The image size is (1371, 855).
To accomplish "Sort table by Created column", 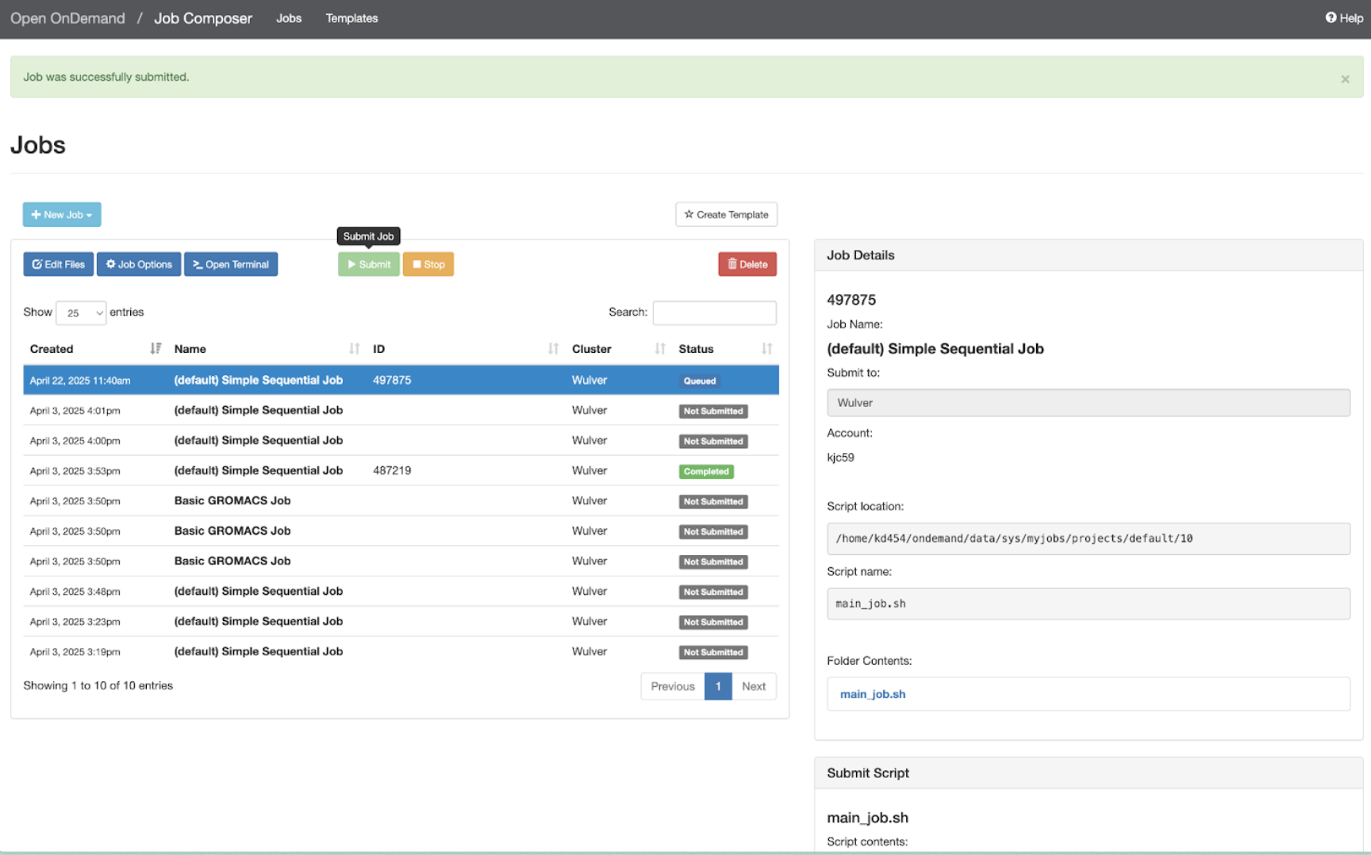I will tap(95, 349).
